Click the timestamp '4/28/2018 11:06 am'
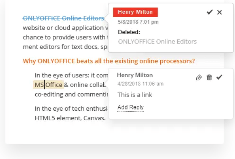 point(140,84)
